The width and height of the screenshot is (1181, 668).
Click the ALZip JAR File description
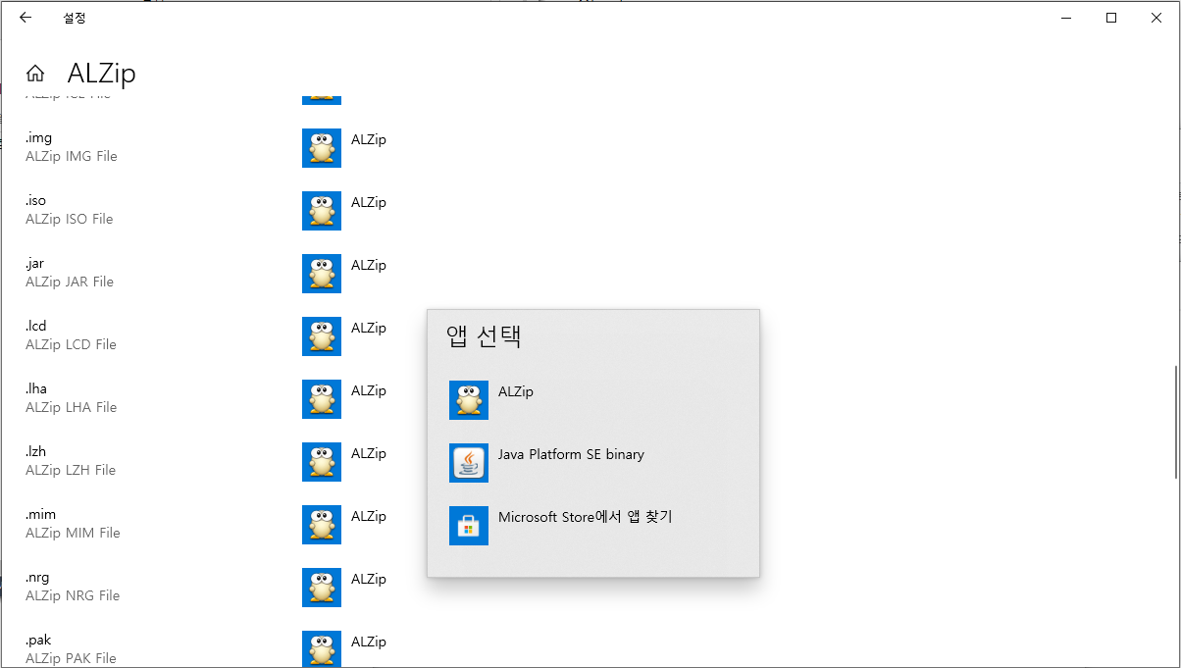(x=70, y=282)
